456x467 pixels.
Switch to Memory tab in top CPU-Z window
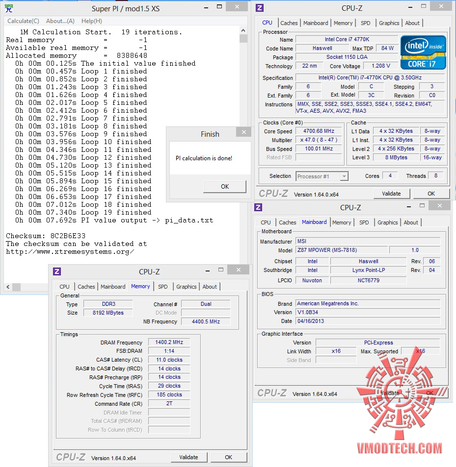(x=343, y=23)
